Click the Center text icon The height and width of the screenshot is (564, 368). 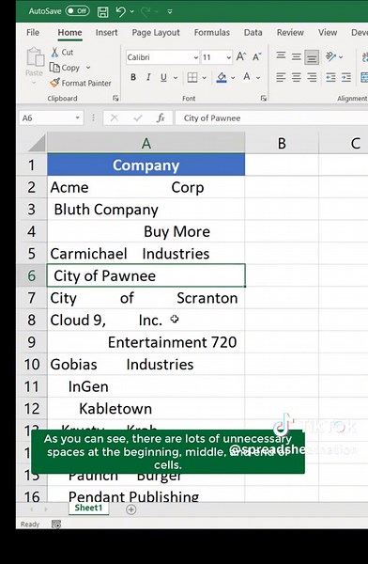tap(297, 77)
